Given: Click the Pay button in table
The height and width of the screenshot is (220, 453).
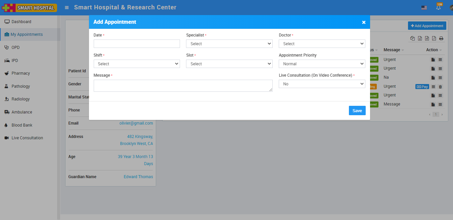Looking at the screenshot, I should coord(422,87).
